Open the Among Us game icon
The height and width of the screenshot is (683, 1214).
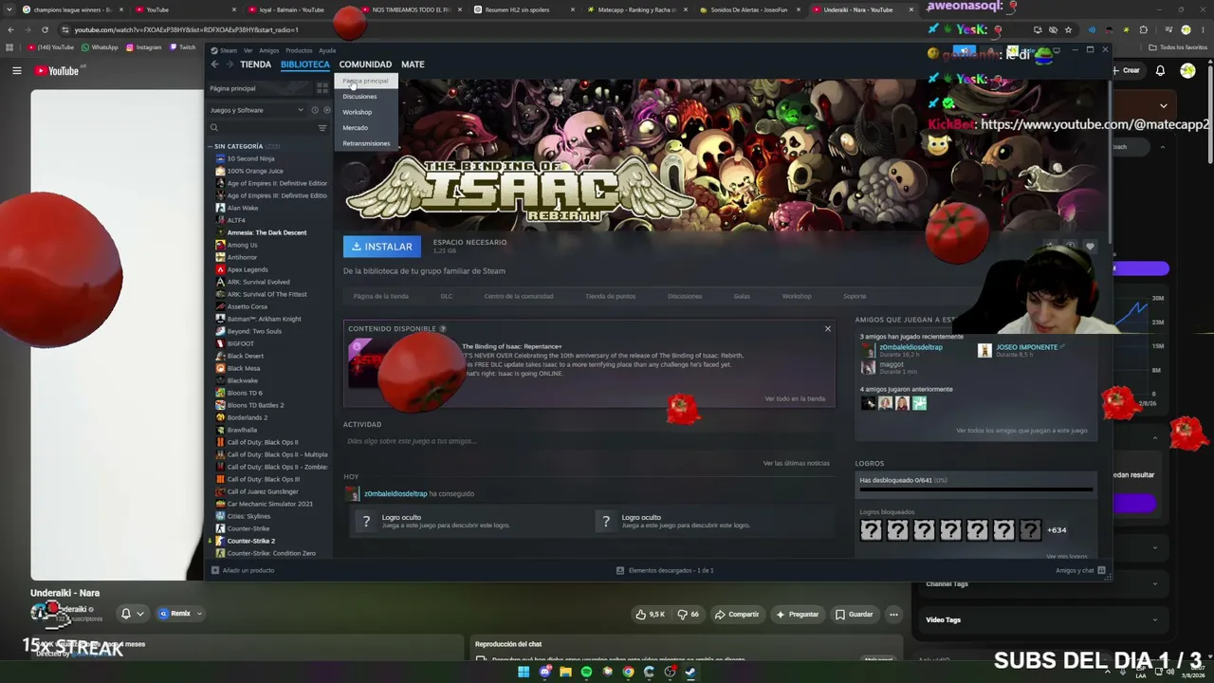point(220,245)
